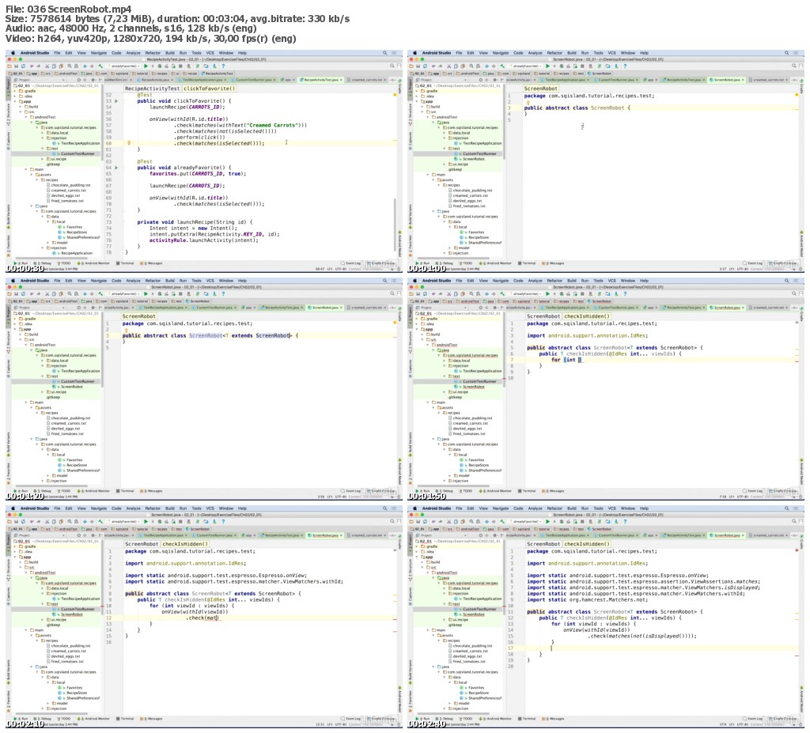Click the Help question-mark toolbar icon in 00:00:30 frame

pyautogui.click(x=223, y=66)
